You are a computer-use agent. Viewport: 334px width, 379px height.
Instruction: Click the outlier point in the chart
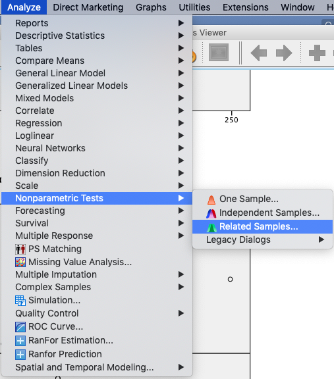230,280
